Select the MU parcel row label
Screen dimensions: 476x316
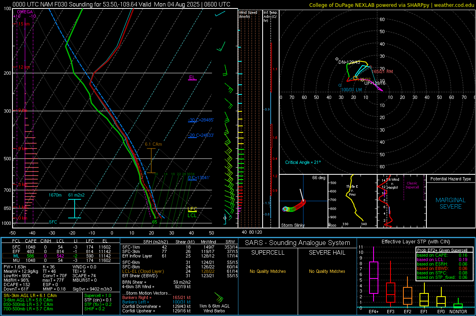pyautogui.click(x=16, y=260)
